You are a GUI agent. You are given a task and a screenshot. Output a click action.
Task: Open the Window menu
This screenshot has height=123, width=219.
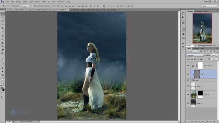point(61,2)
